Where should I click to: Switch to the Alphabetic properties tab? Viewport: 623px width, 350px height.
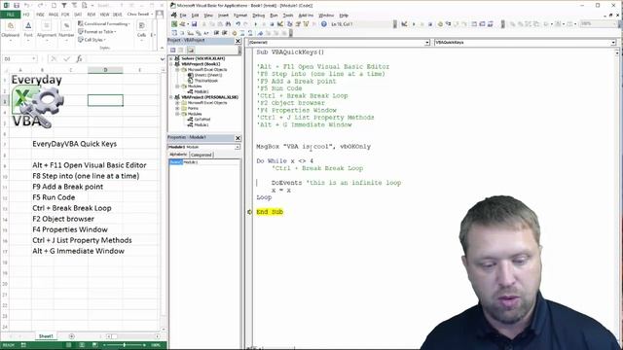coord(178,155)
